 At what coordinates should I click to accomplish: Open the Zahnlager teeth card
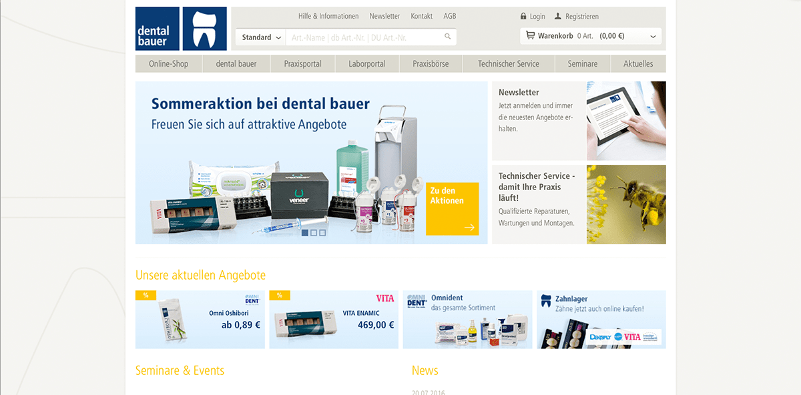pyautogui.click(x=601, y=319)
